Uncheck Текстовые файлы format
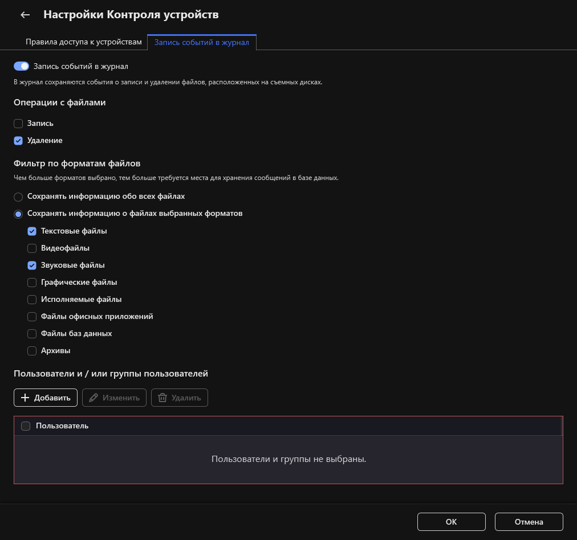This screenshot has height=540, width=577. coord(32,231)
